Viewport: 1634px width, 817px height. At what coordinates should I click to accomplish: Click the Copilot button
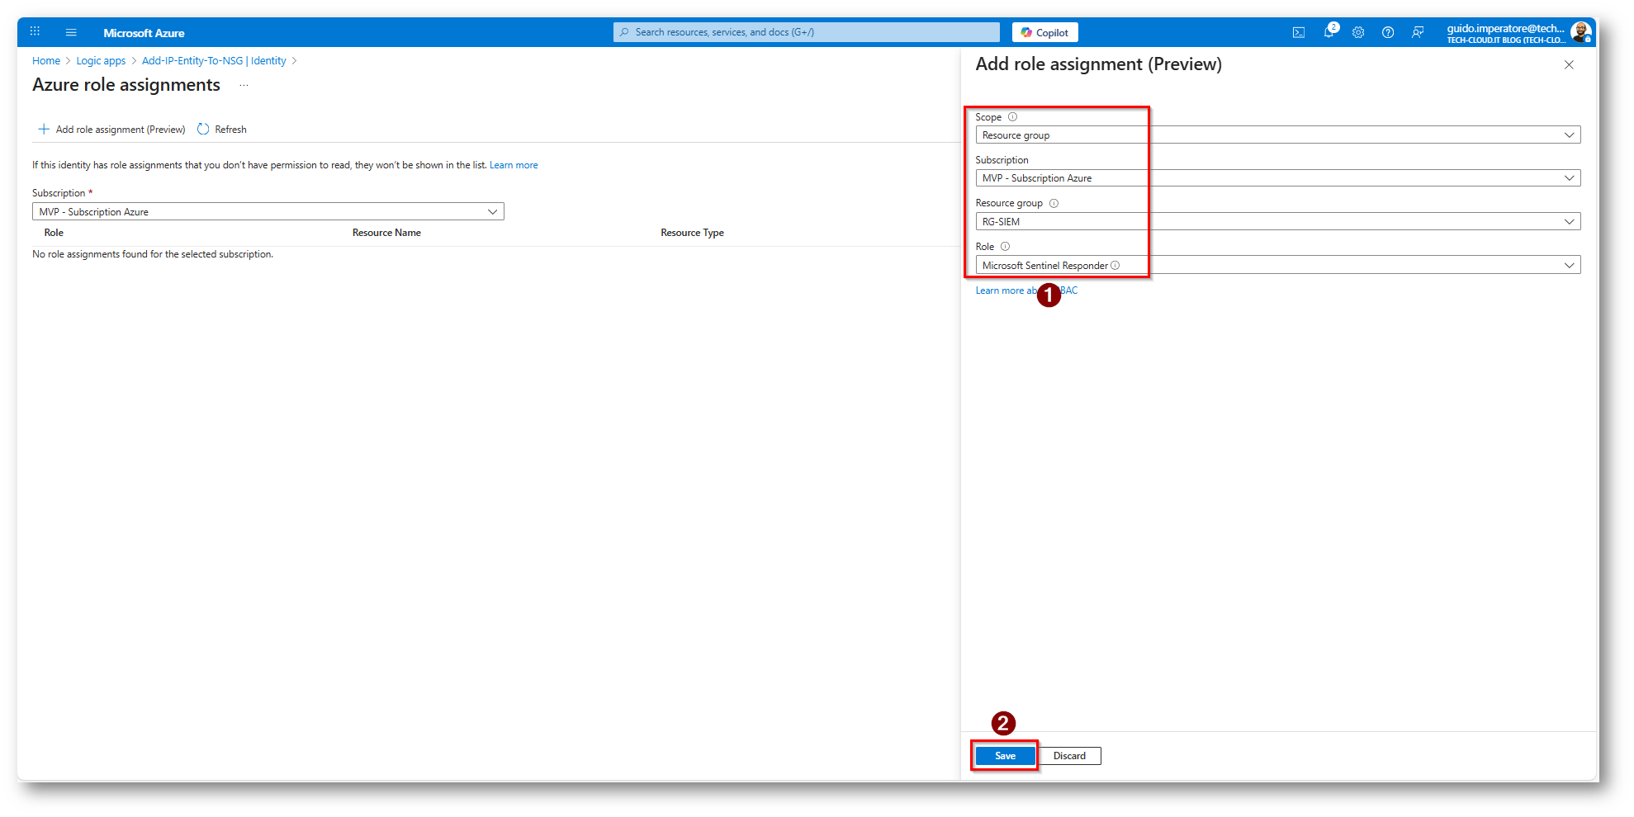pos(1044,32)
